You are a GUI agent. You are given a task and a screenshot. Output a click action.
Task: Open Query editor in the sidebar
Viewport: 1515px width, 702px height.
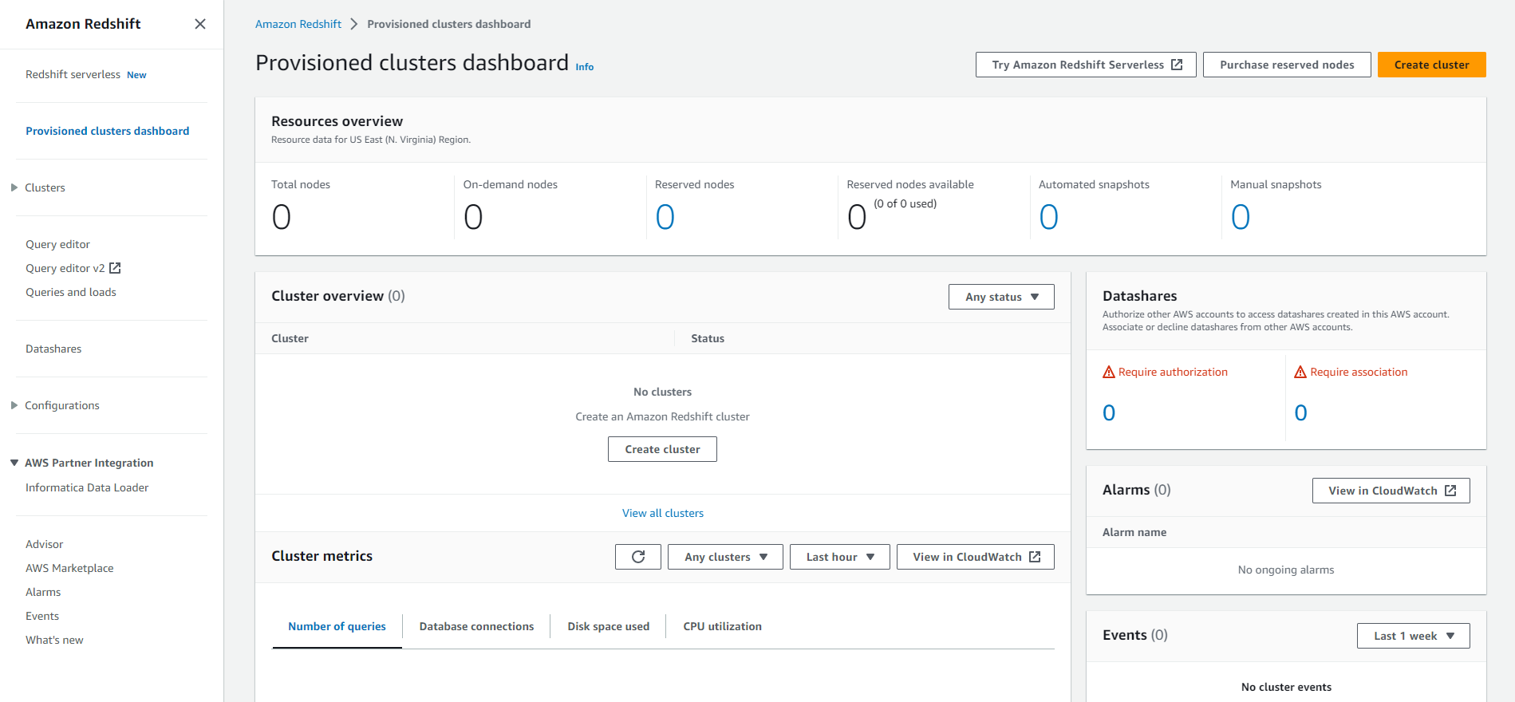coord(57,244)
